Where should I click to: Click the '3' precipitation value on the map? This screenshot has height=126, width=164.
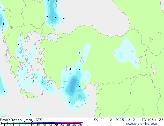70,86
